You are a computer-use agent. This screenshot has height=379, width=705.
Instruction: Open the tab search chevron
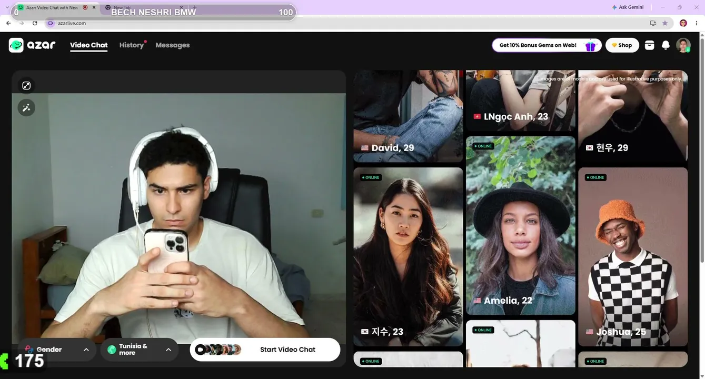[x=7, y=7]
